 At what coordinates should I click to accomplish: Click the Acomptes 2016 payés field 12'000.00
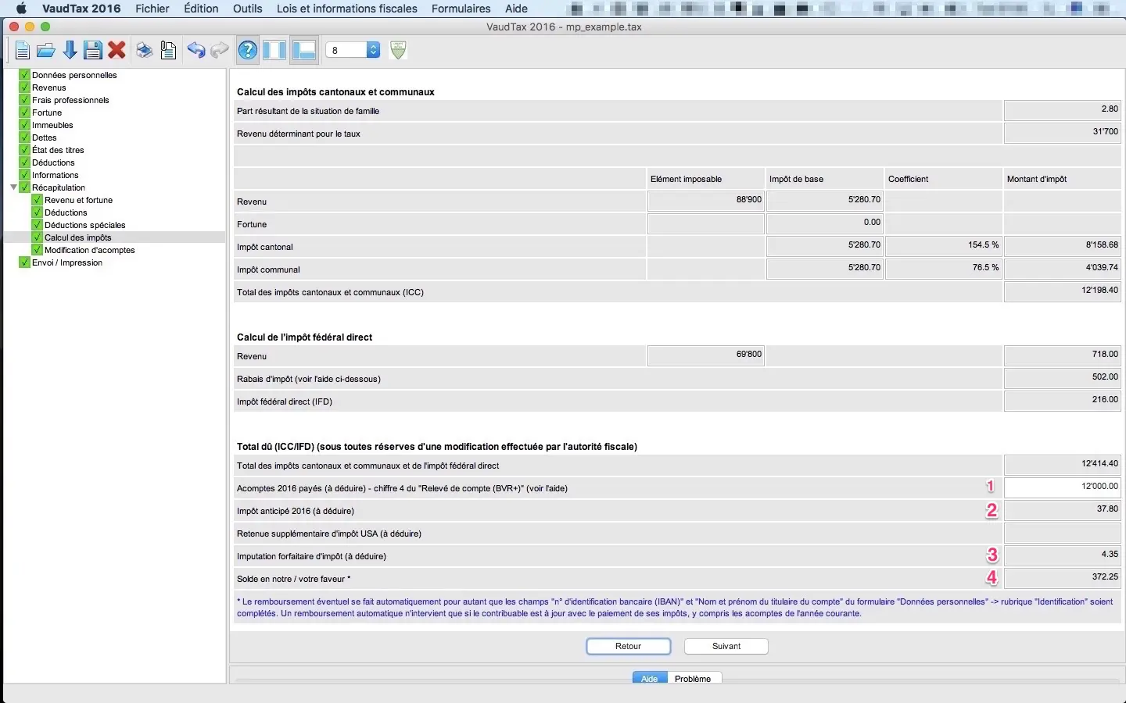pos(1063,487)
